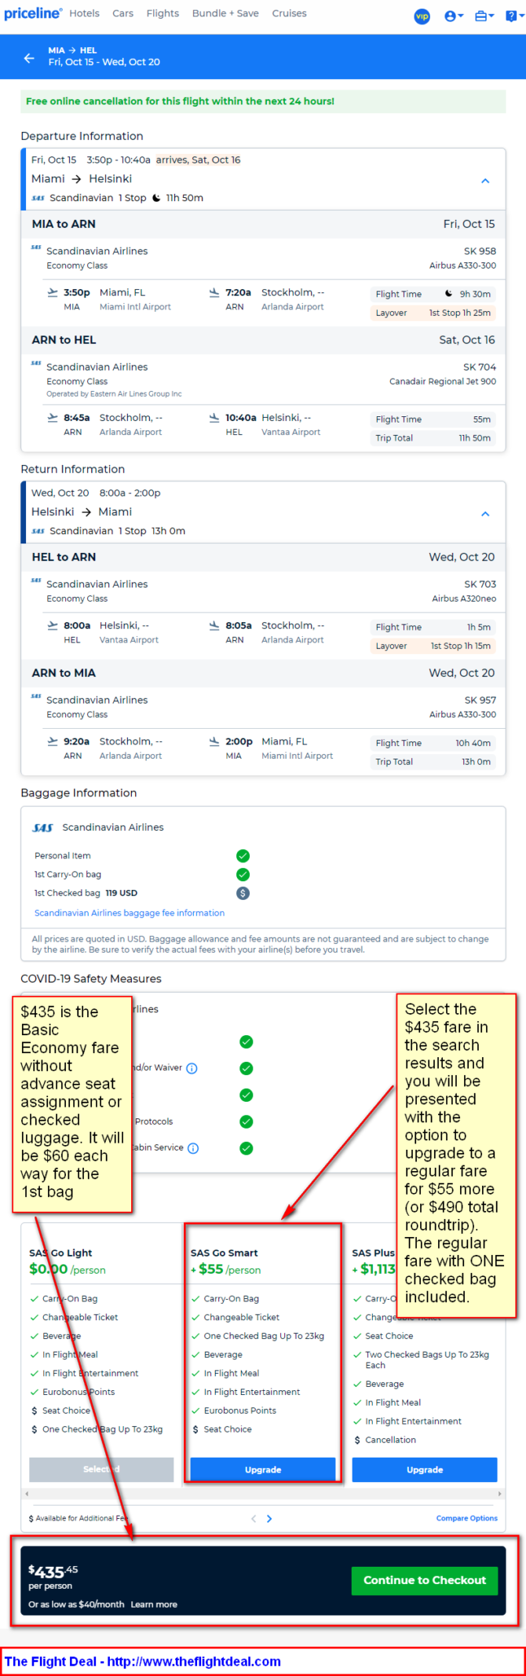Click previous fare arrow below fare cards
The image size is (526, 1676).
(x=254, y=1518)
